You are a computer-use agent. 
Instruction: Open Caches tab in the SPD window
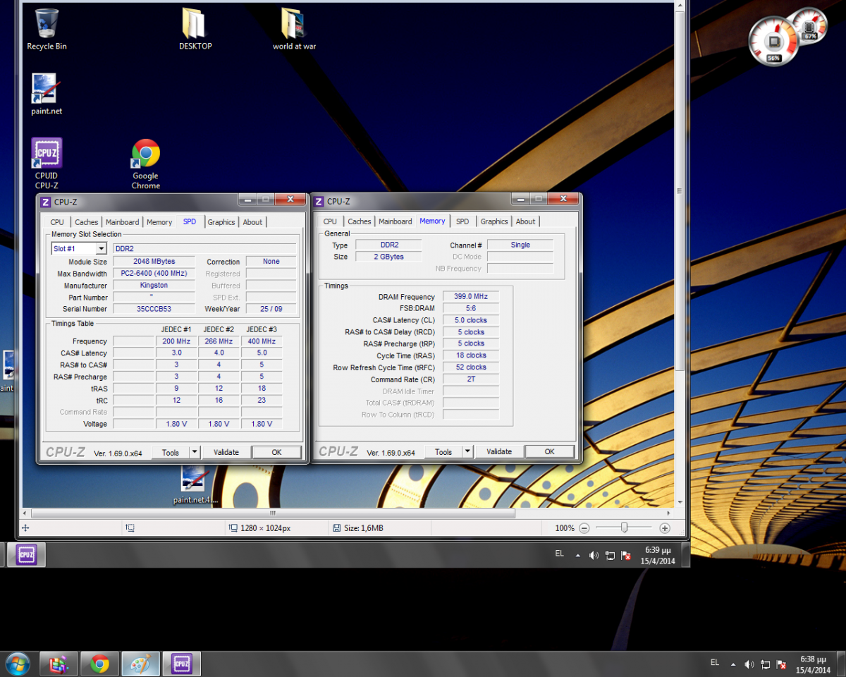tap(87, 222)
